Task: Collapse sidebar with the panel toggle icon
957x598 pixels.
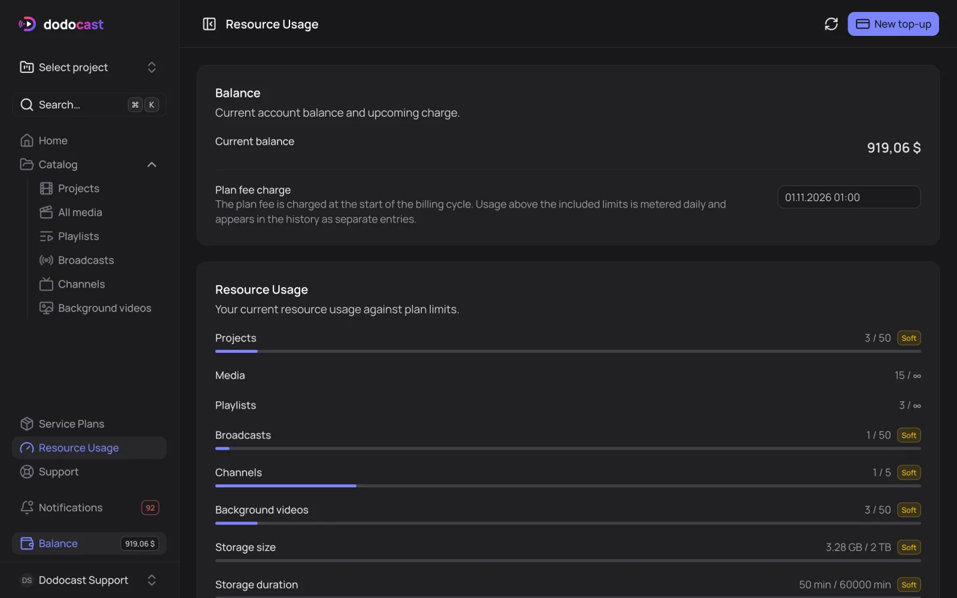Action: (209, 24)
